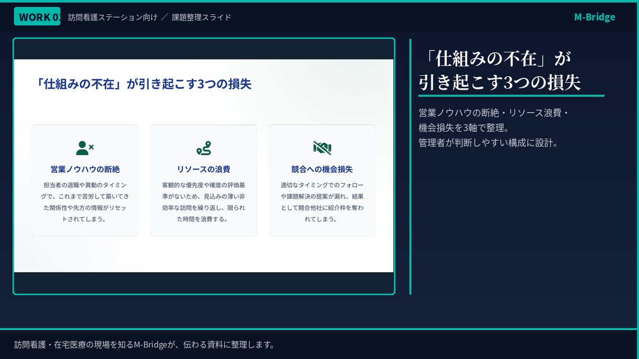Click the header text 課題整理スライド
639x359 pixels.
coord(202,17)
